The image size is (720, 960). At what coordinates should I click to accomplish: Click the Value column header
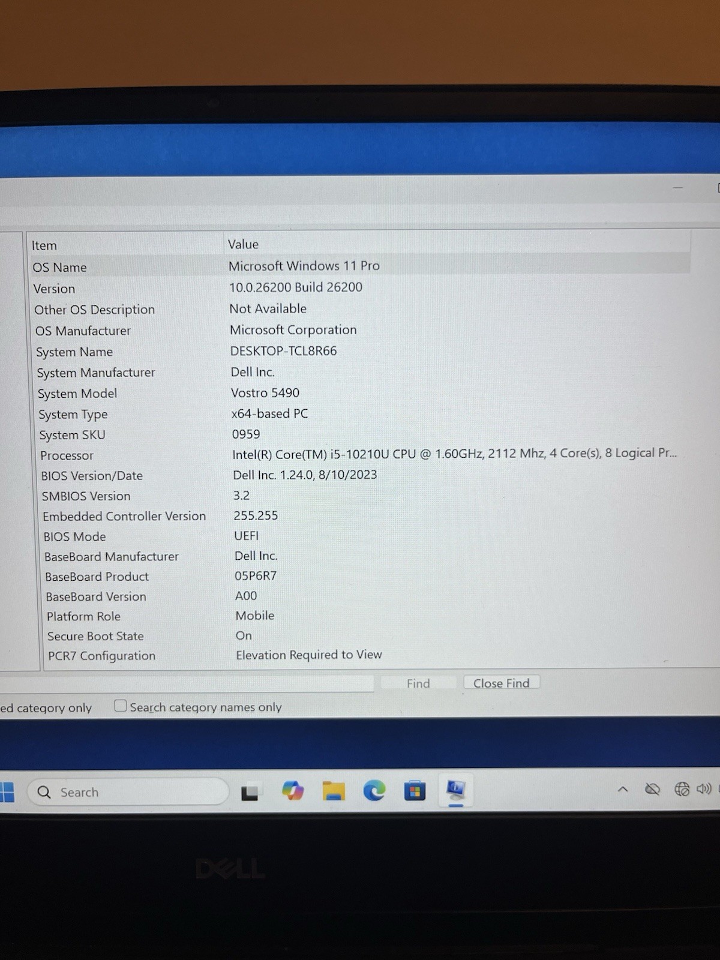click(x=243, y=244)
